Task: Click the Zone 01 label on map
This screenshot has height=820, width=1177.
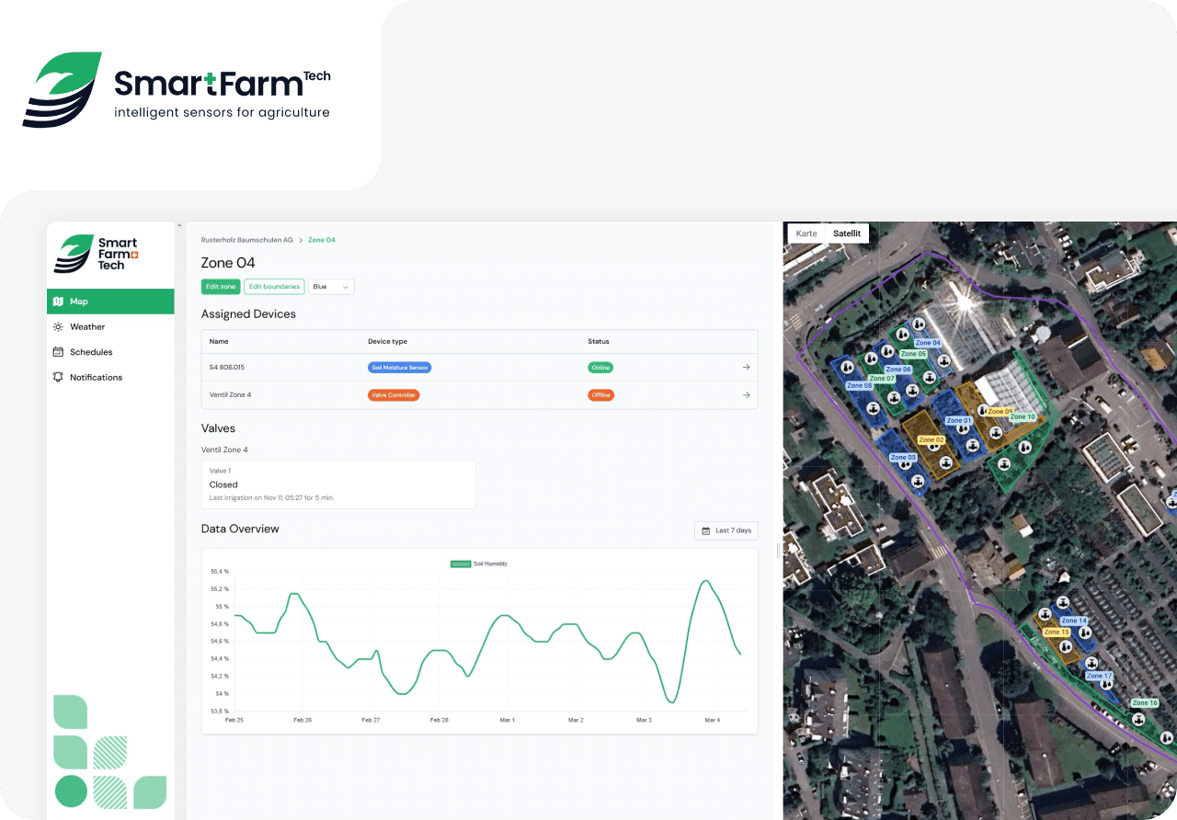Action: click(x=959, y=421)
